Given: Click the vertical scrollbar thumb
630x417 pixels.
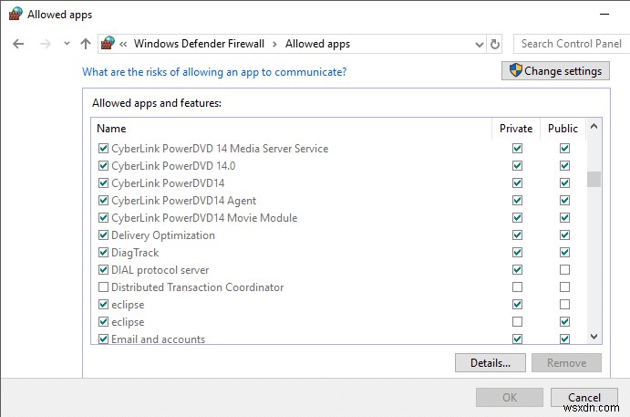Looking at the screenshot, I should 594,179.
